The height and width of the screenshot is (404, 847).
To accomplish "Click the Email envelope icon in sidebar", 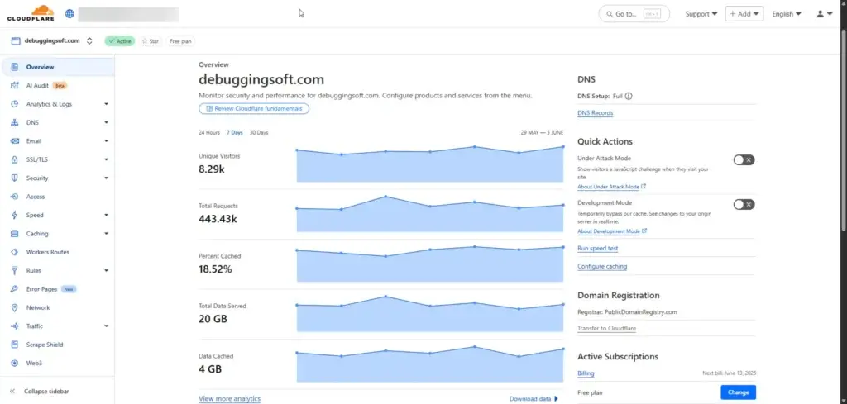I will click(x=15, y=141).
